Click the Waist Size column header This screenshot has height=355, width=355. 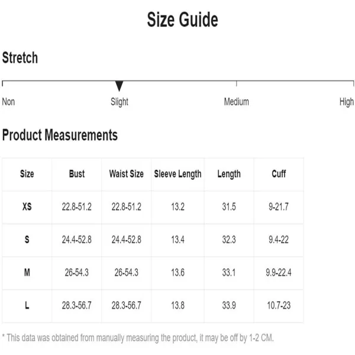(x=127, y=174)
